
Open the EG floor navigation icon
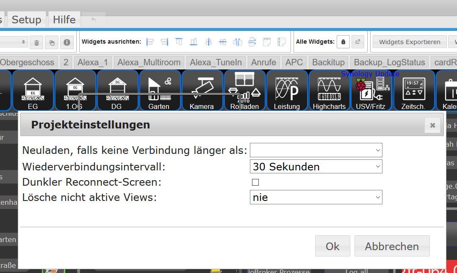[x=33, y=90]
